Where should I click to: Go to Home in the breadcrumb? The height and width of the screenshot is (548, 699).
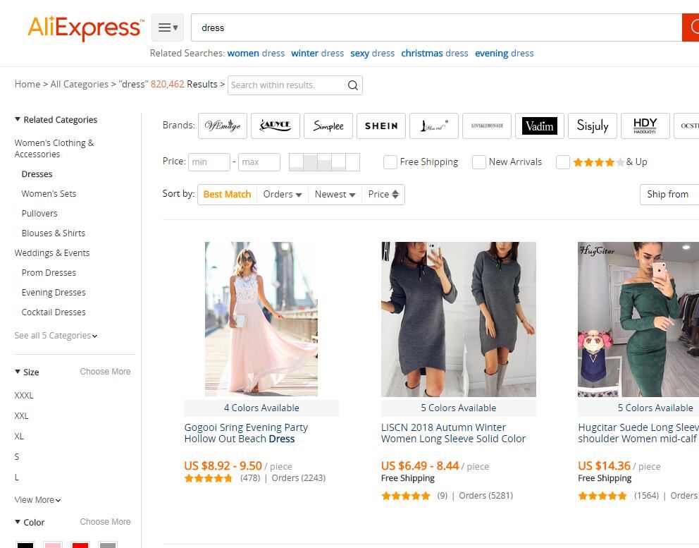pyautogui.click(x=27, y=85)
